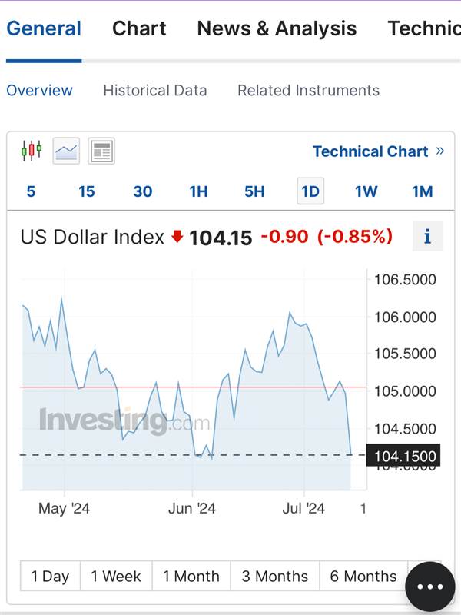This screenshot has width=461, height=615.
Task: Switch to area line chart icon
Action: [66, 151]
